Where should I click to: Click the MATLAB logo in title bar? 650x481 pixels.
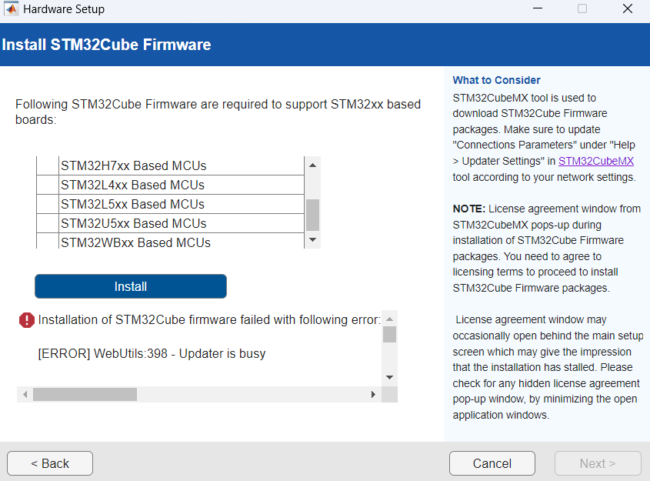tap(12, 10)
